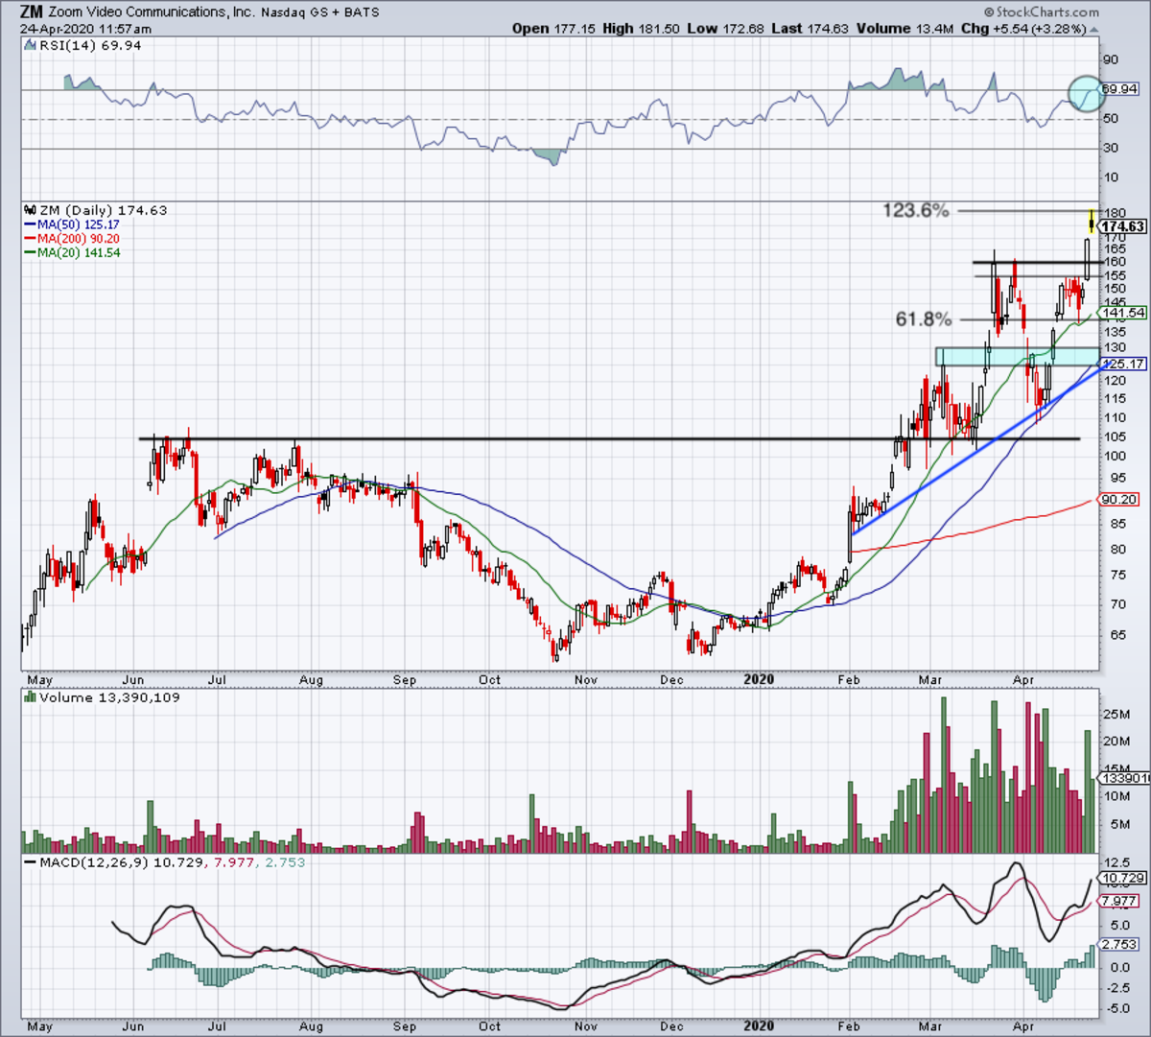Click the 90.20 MA(200) price tag
This screenshot has height=1037, width=1151.
tap(1120, 499)
